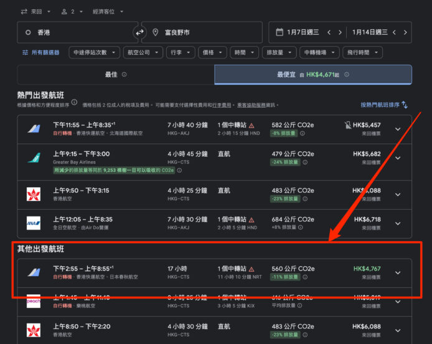Open the 價格 price filter
This screenshot has width=432, height=344.
click(212, 52)
